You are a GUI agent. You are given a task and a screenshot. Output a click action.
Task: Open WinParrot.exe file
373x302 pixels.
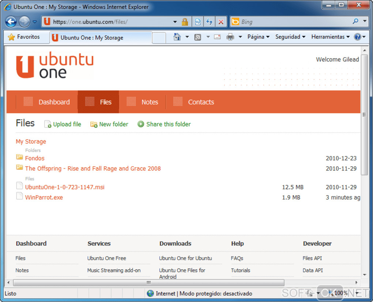click(x=44, y=197)
